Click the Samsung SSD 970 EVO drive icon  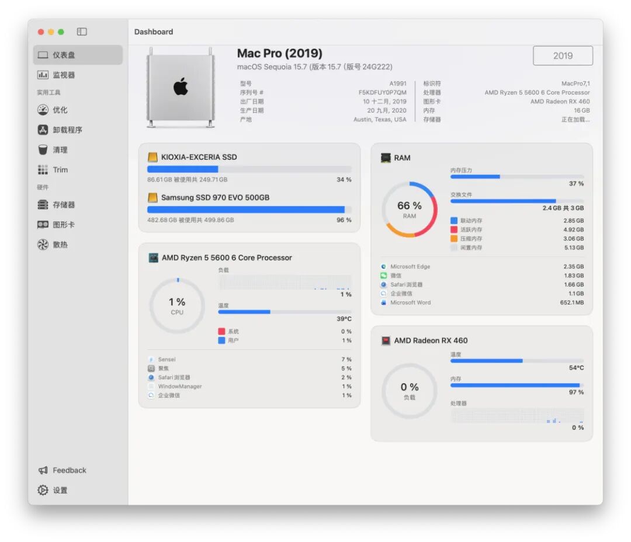152,197
